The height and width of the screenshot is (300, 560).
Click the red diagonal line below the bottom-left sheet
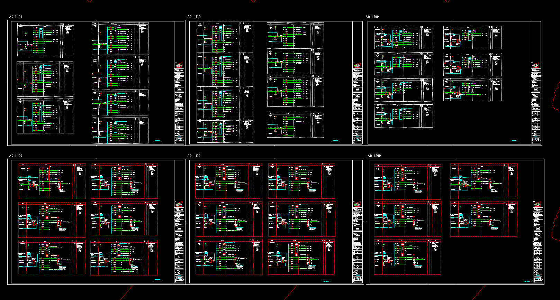126,292
